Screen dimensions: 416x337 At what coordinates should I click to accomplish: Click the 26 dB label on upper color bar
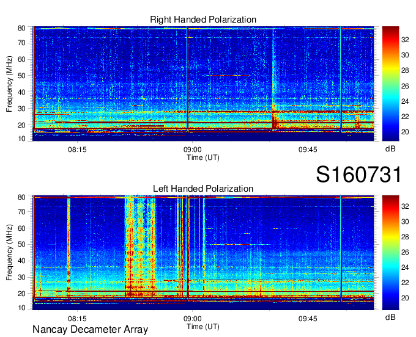[x=405, y=86]
